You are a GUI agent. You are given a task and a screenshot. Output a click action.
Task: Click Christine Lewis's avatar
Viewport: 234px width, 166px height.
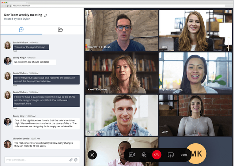tap(7, 144)
